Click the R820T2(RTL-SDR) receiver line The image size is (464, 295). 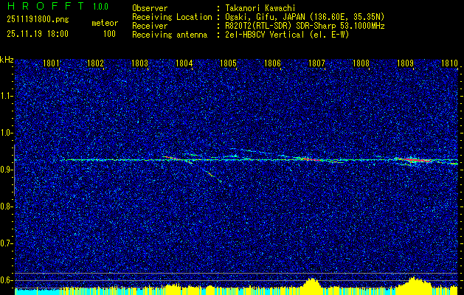click(305, 26)
